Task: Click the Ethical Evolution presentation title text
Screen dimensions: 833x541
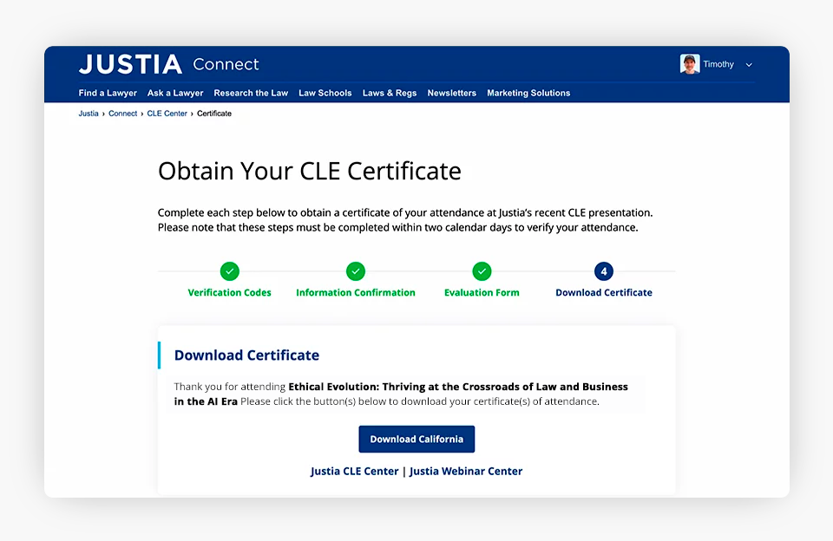Action: [401, 394]
